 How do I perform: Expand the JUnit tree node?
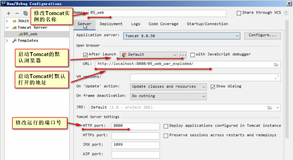(7, 21)
